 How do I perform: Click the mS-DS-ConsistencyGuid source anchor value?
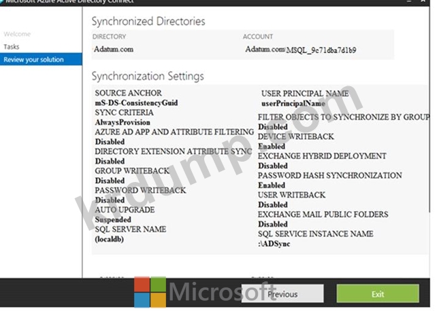[x=136, y=103]
